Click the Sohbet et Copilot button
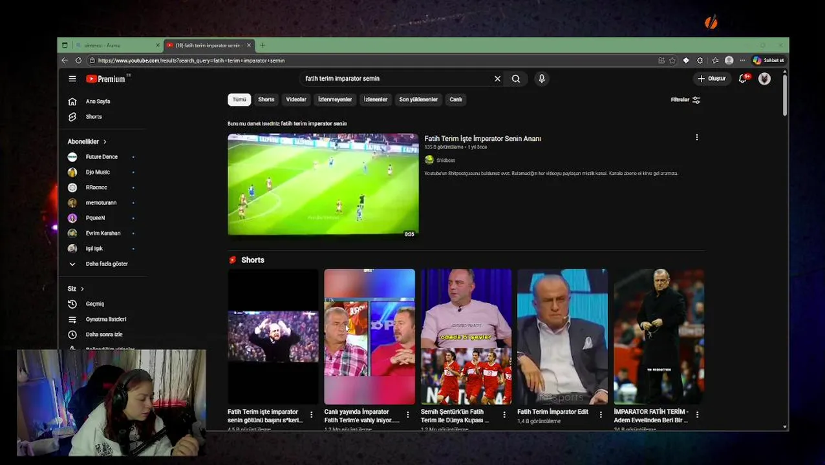Viewport: 825px width, 465px height. 769,61
